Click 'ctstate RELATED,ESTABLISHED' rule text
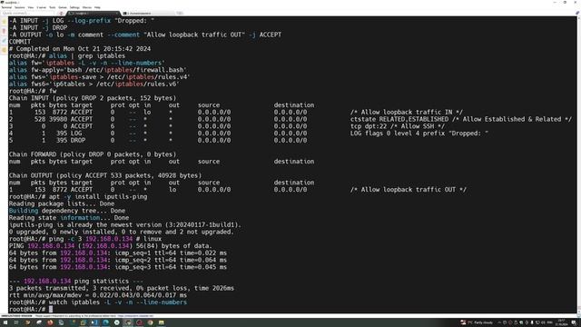The image size is (581, 327). coord(399,119)
